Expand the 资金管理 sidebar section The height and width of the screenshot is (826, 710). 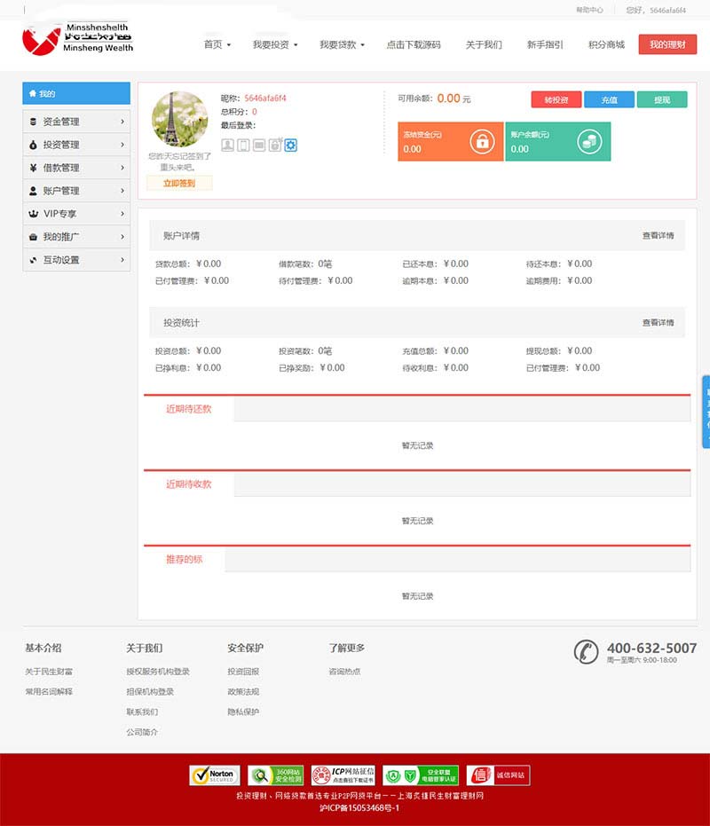click(x=76, y=122)
